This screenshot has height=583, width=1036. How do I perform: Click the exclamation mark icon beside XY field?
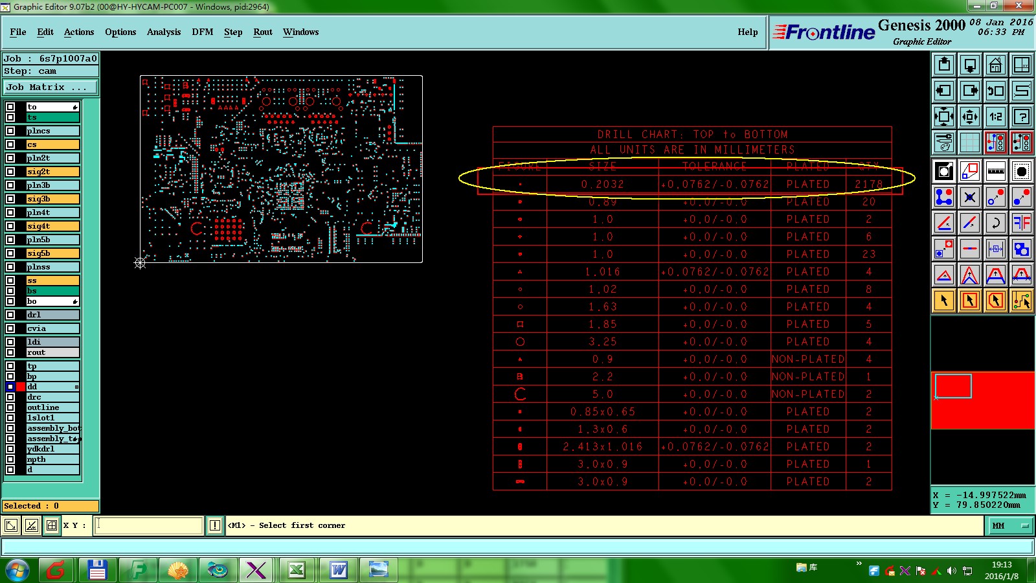point(215,525)
